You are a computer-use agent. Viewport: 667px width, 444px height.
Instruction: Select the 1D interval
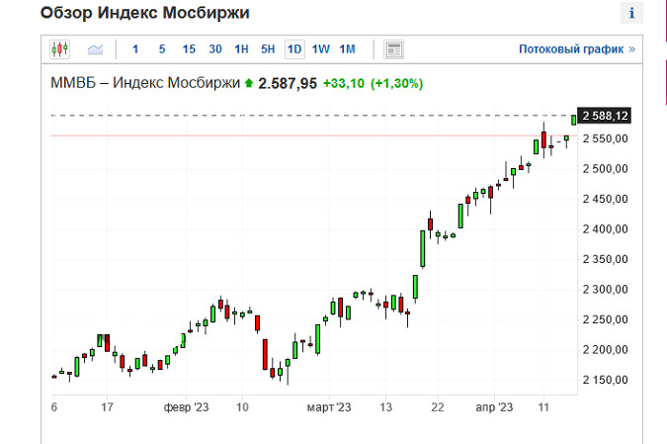tap(294, 49)
